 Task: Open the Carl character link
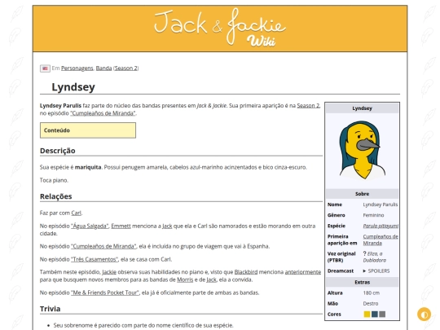76,213
